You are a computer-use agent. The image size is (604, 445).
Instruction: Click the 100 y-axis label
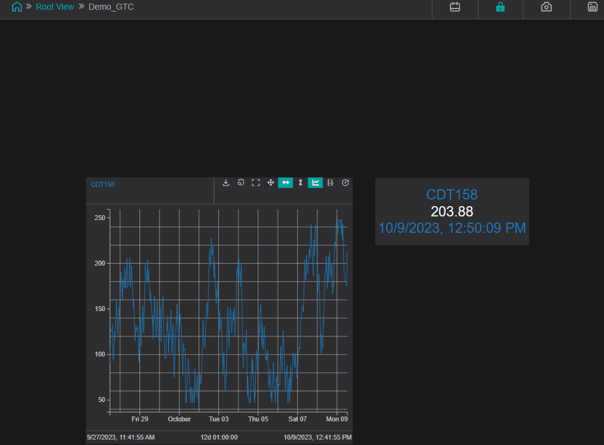[x=100, y=354]
